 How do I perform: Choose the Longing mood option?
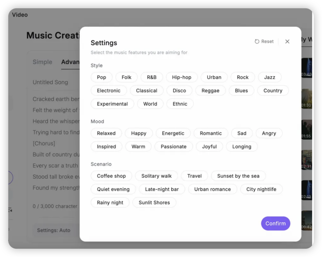tap(242, 147)
